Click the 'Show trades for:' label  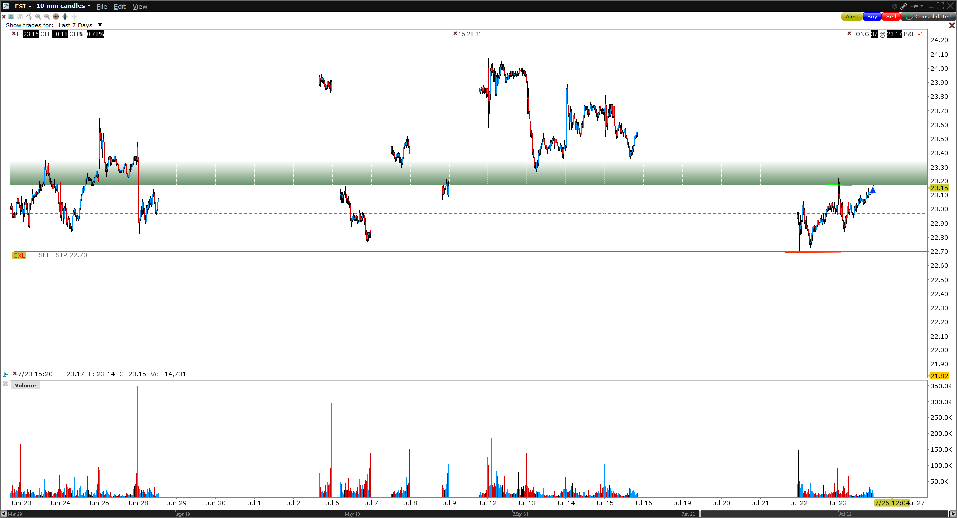coord(29,25)
